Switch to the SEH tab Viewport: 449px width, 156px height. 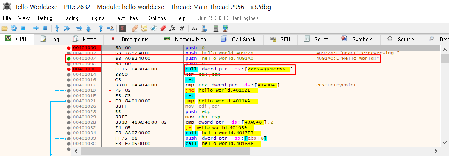coord(280,39)
